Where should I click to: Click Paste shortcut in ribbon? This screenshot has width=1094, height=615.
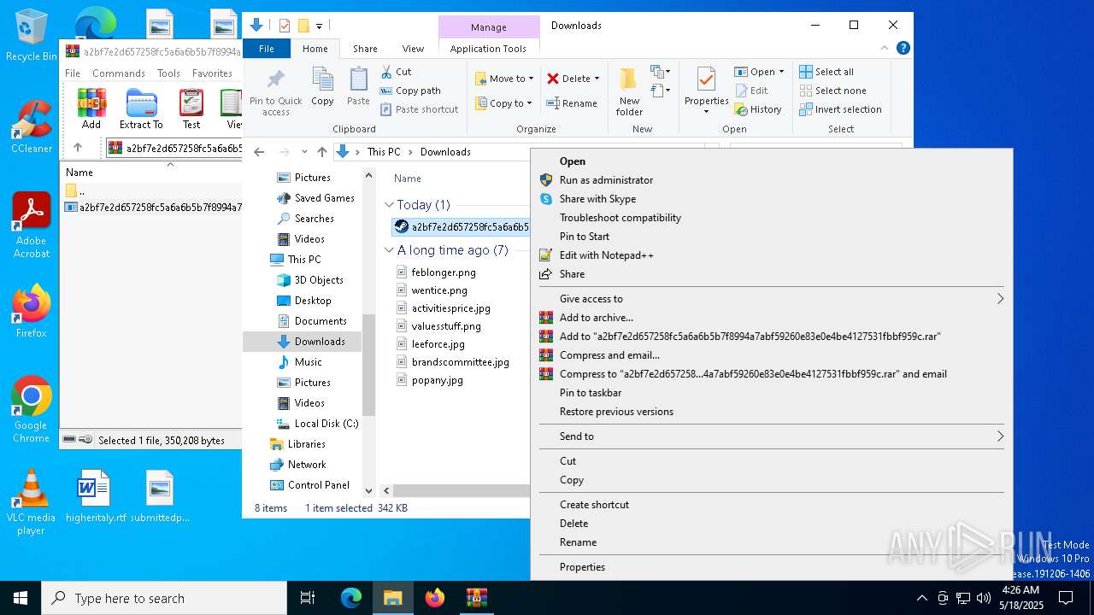click(x=420, y=109)
